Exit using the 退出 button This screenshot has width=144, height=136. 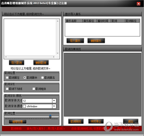[x=130, y=121]
